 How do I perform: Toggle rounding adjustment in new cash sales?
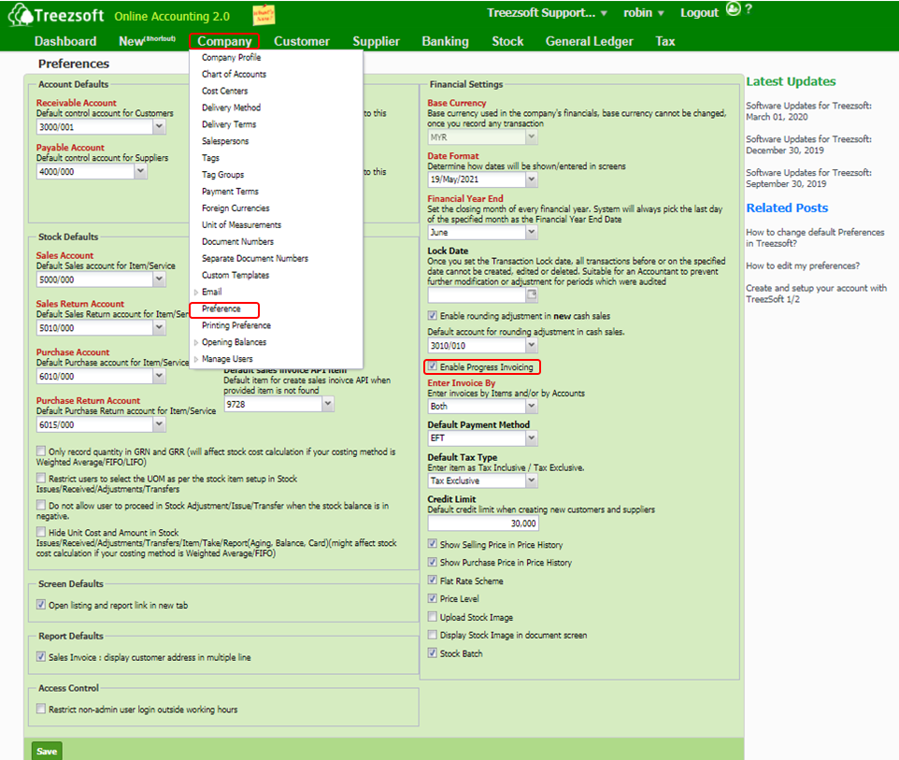tap(433, 315)
